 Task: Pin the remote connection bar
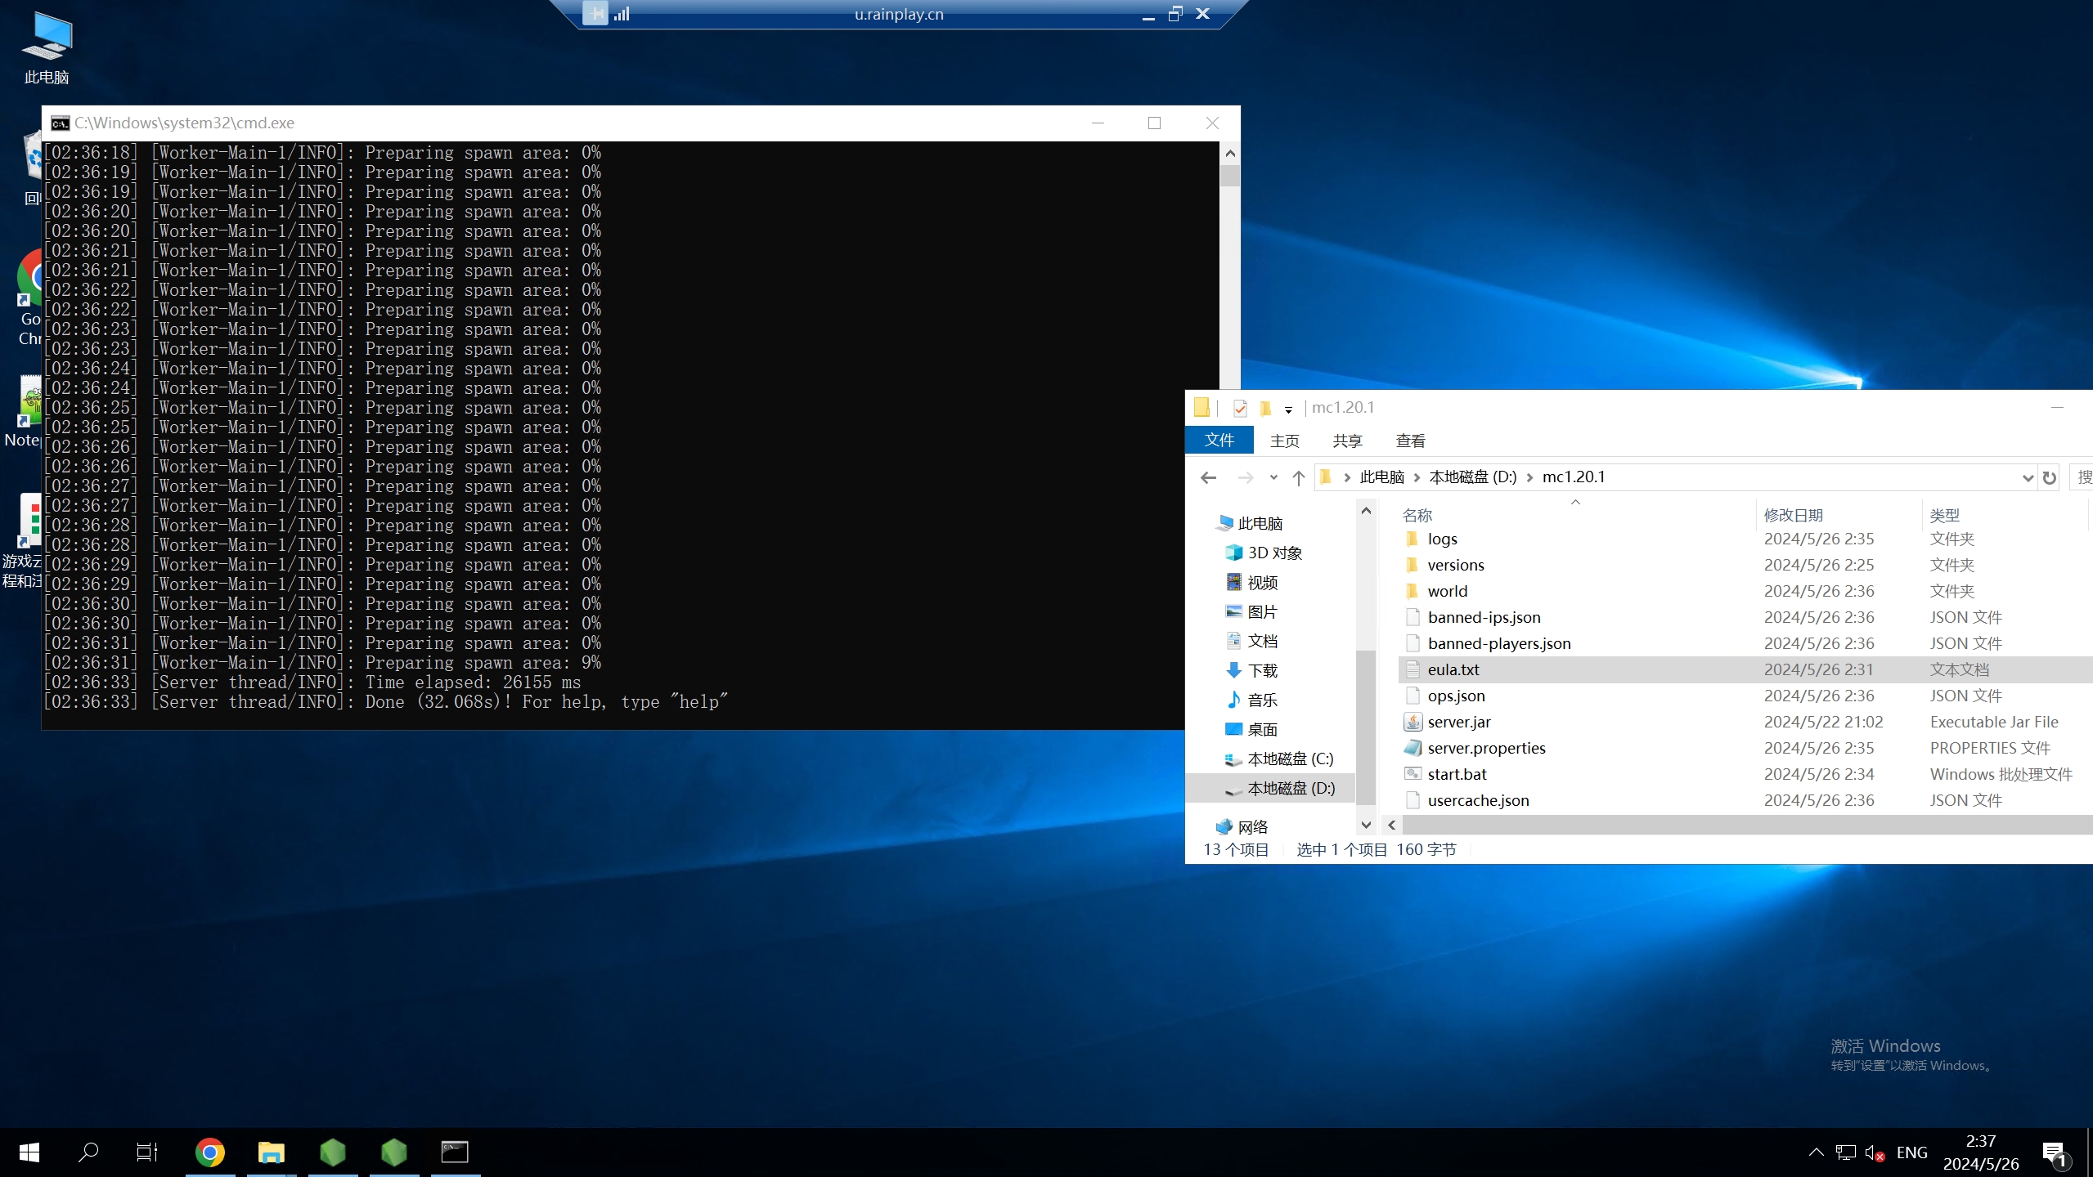click(595, 14)
